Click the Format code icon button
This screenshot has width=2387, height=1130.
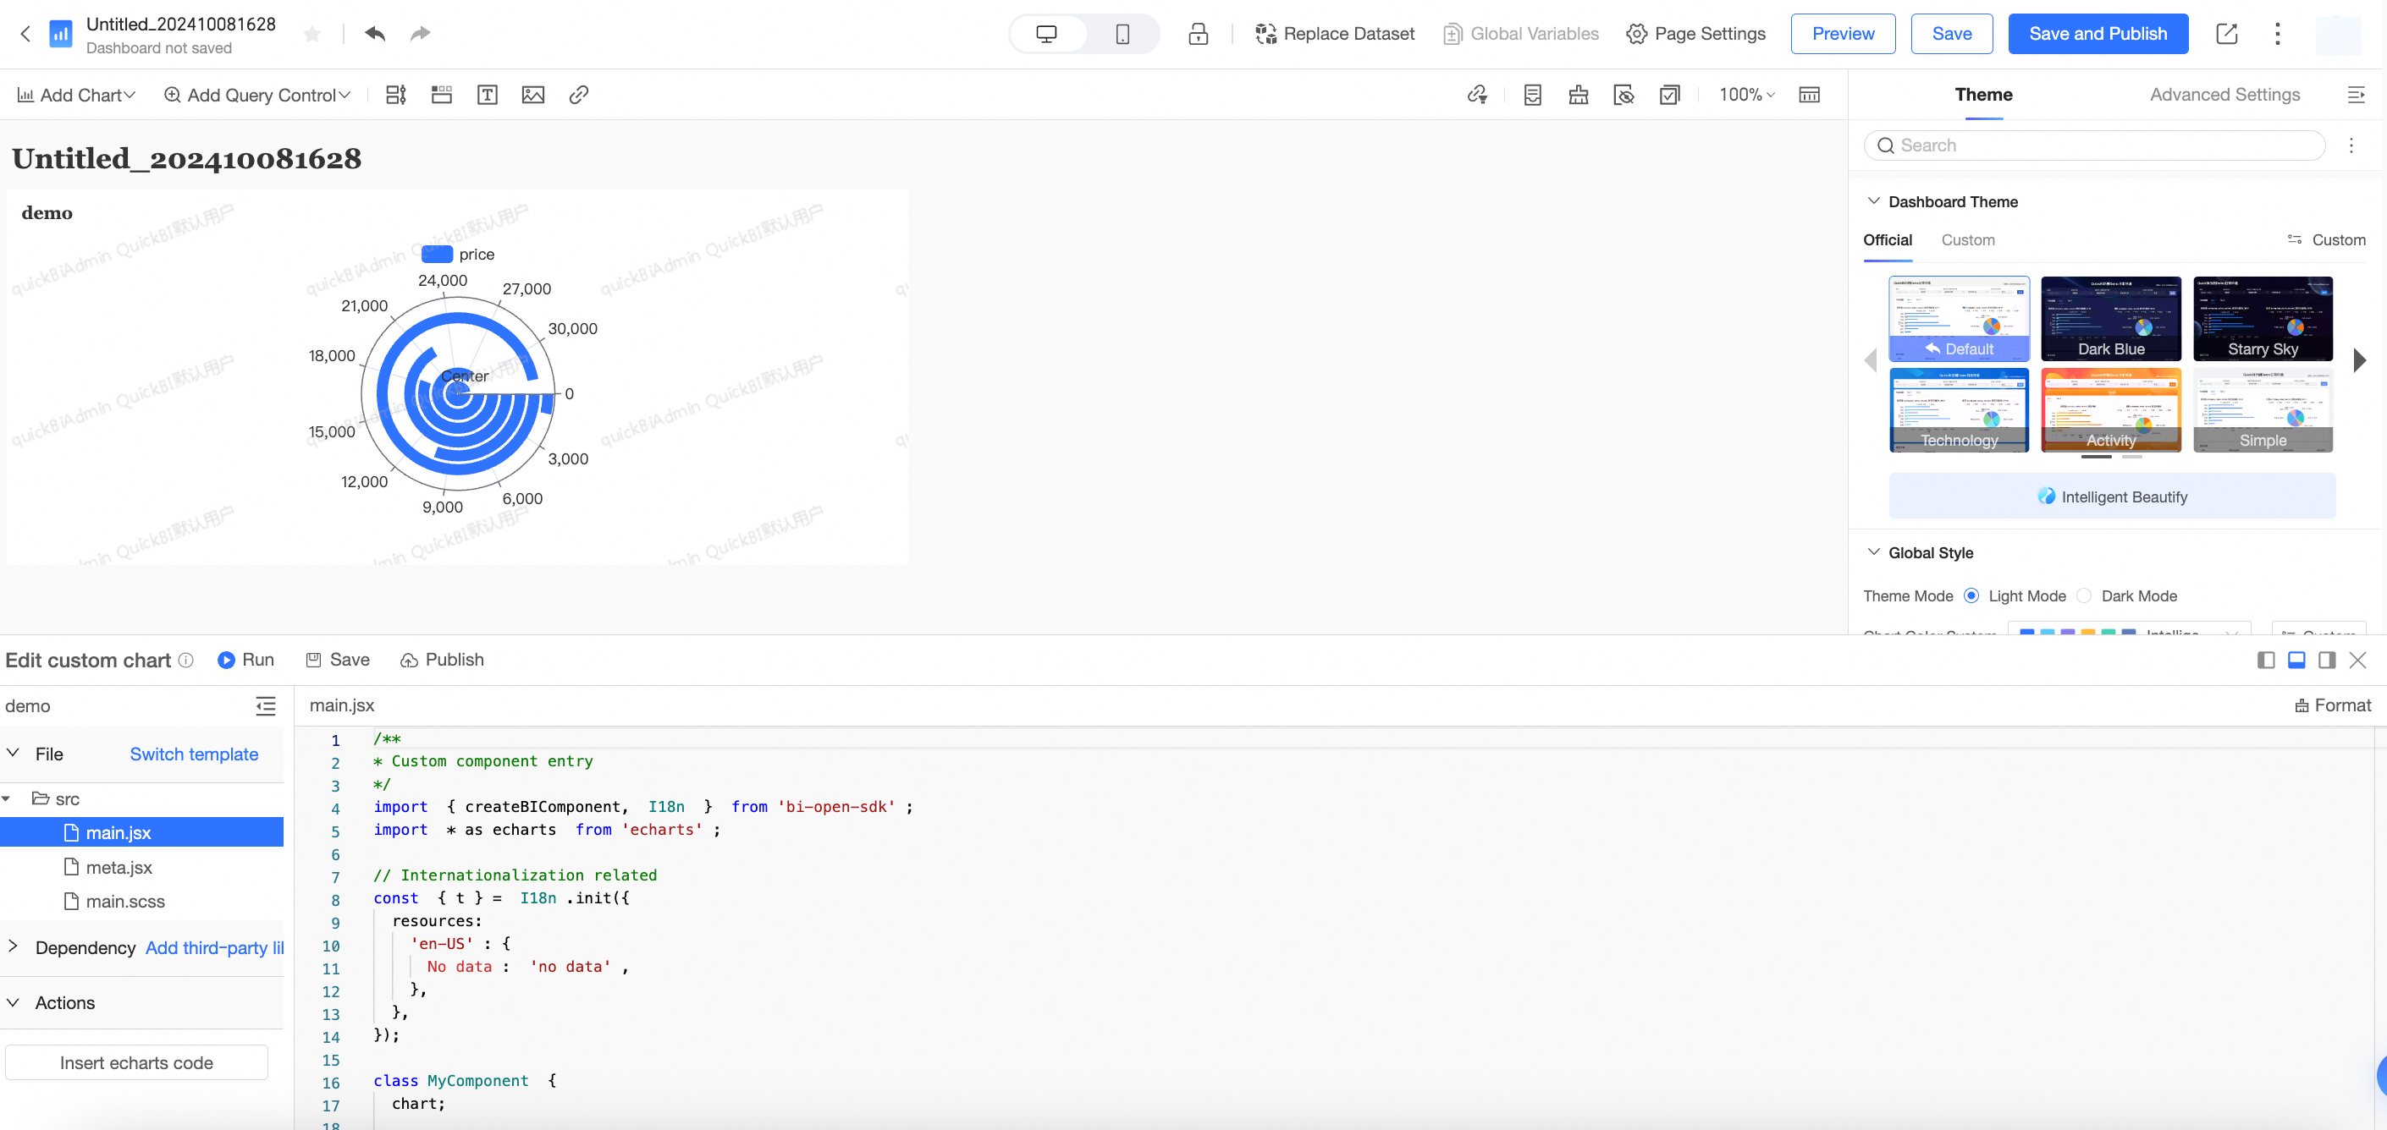click(x=2332, y=705)
